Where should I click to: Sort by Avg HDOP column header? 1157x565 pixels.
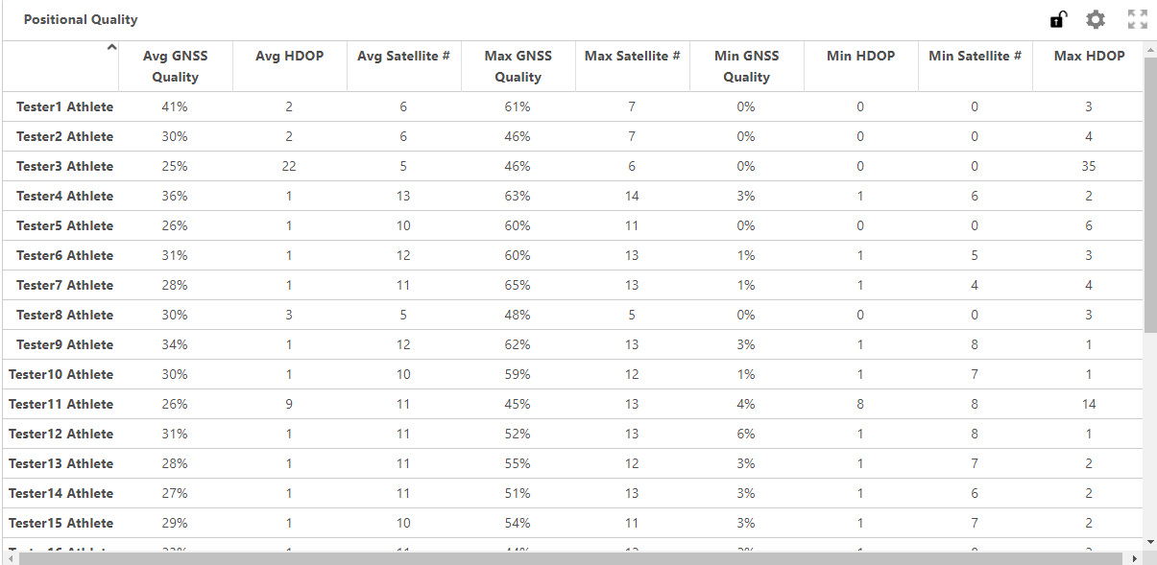pyautogui.click(x=289, y=56)
